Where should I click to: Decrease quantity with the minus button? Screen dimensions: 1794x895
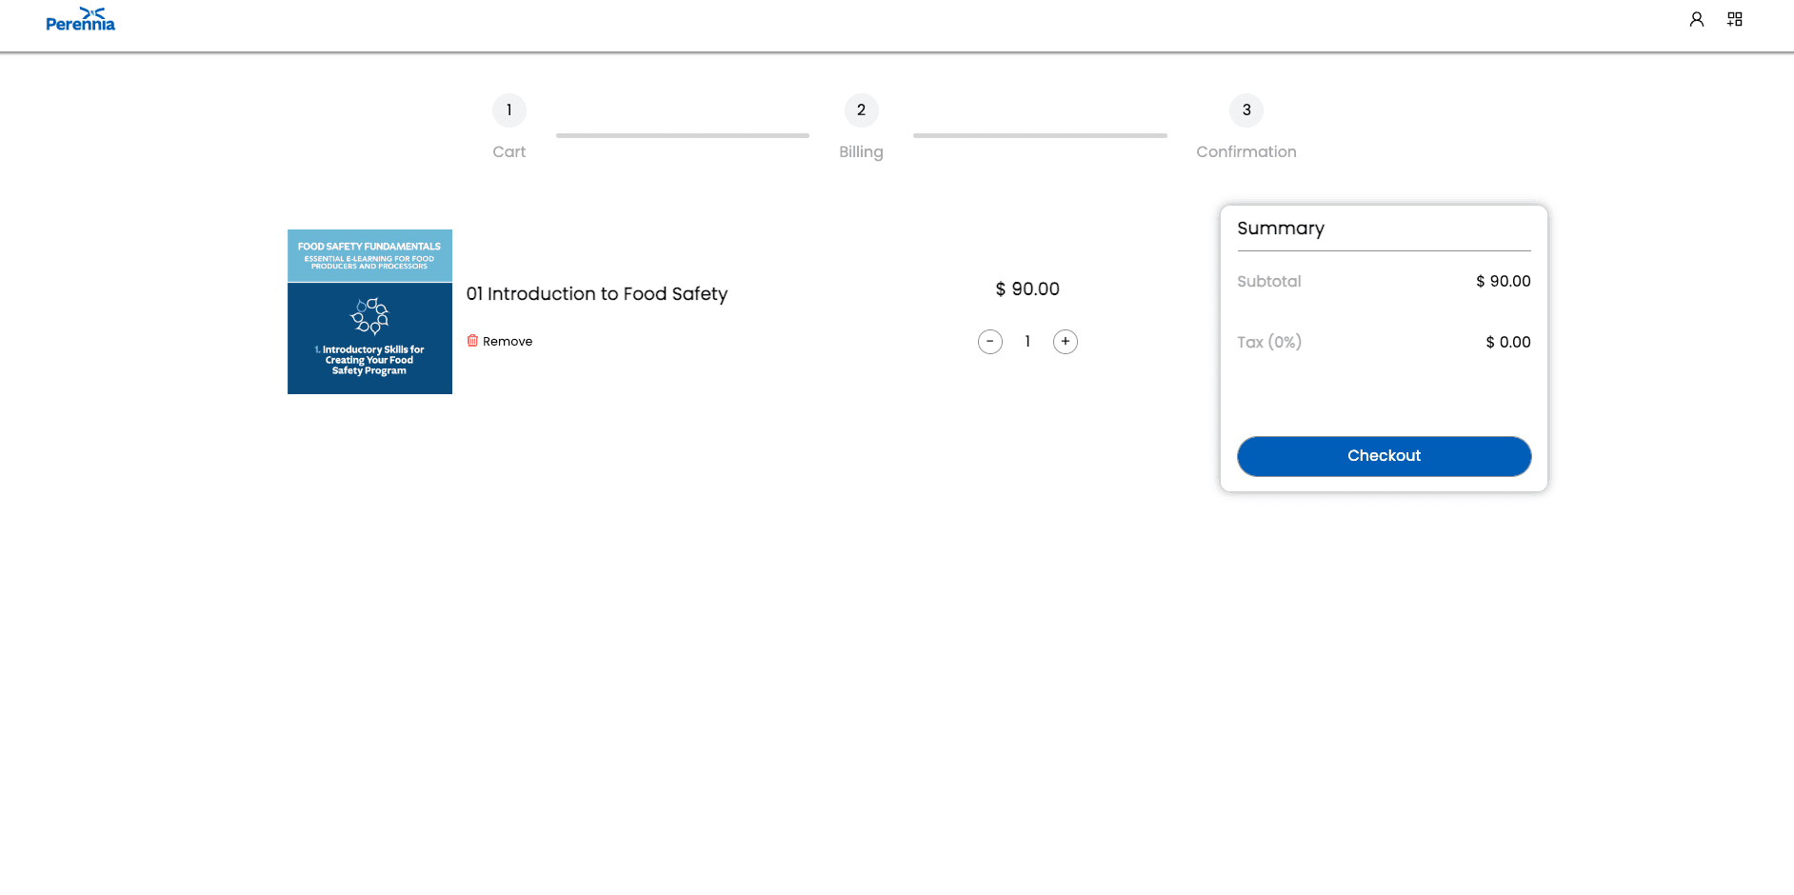pos(990,342)
